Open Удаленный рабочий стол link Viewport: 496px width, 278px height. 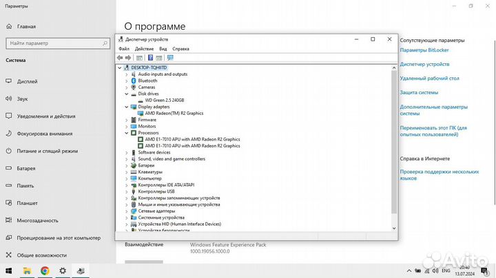point(429,78)
